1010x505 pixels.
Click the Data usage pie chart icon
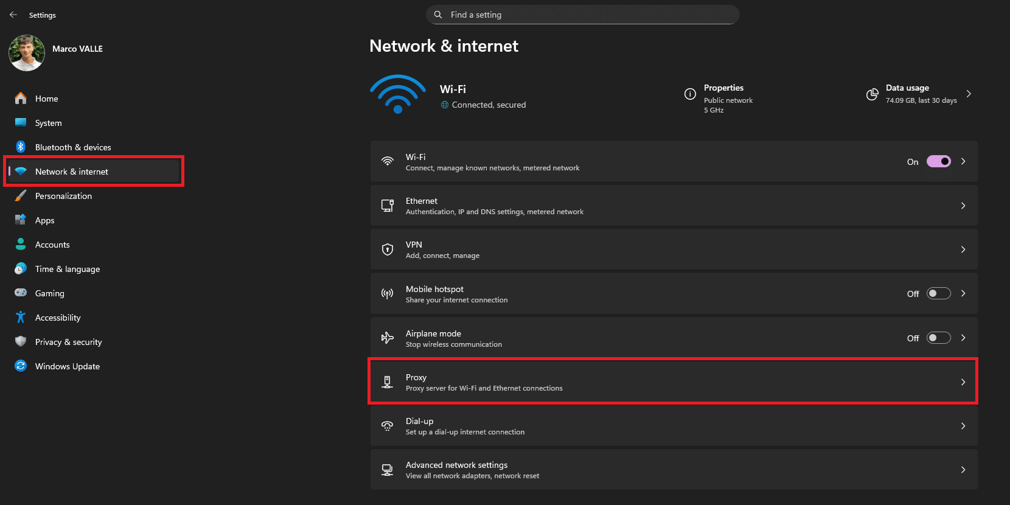pyautogui.click(x=872, y=94)
